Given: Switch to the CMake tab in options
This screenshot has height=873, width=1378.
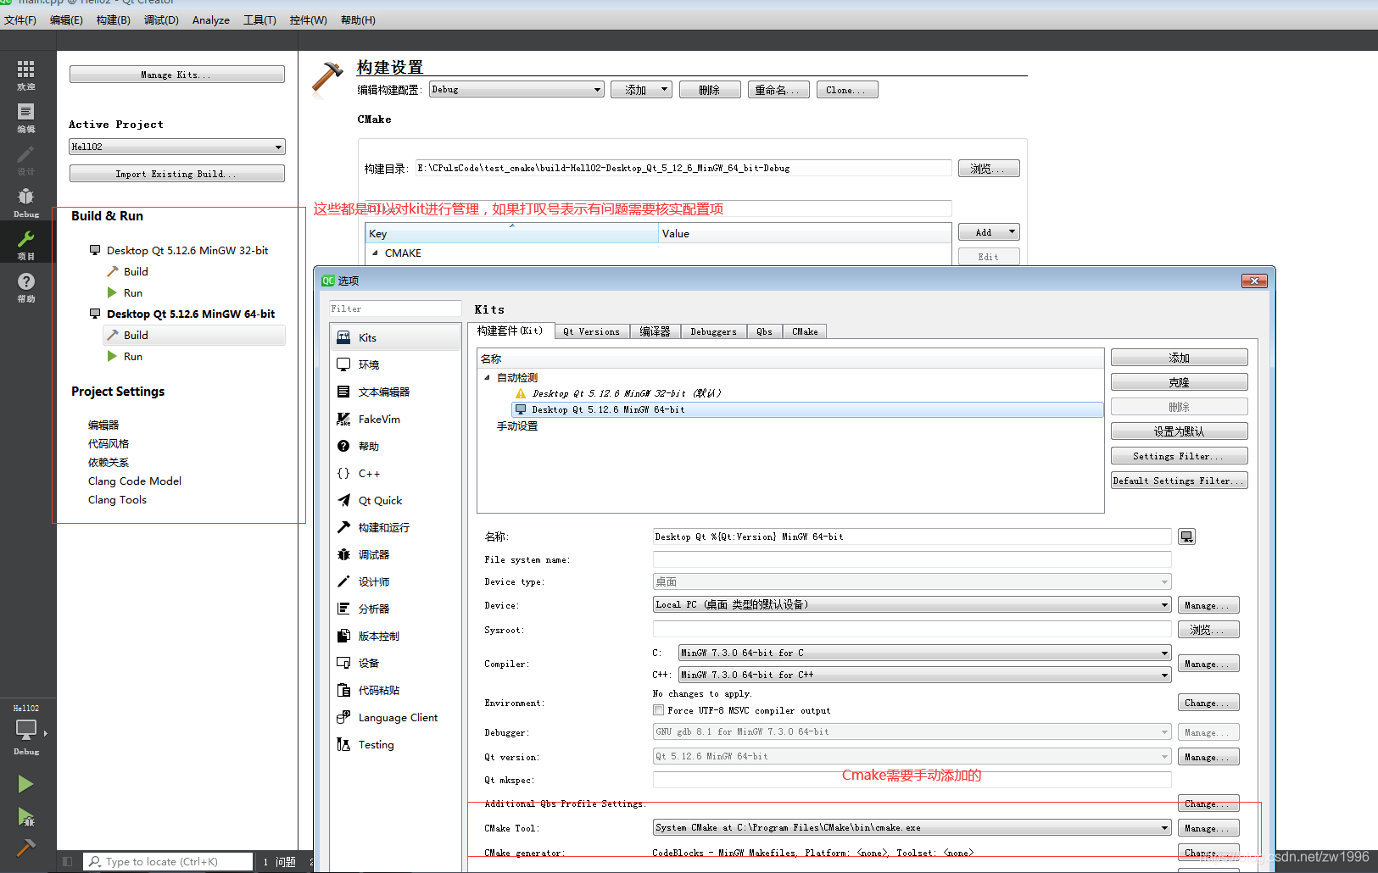Looking at the screenshot, I should tap(805, 331).
